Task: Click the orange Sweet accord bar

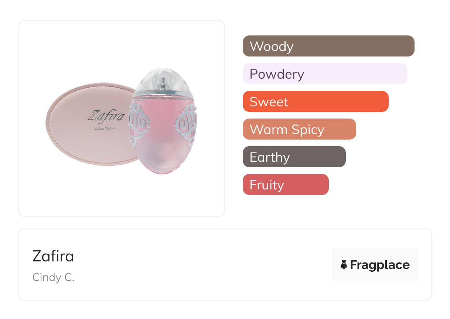Action: [315, 102]
